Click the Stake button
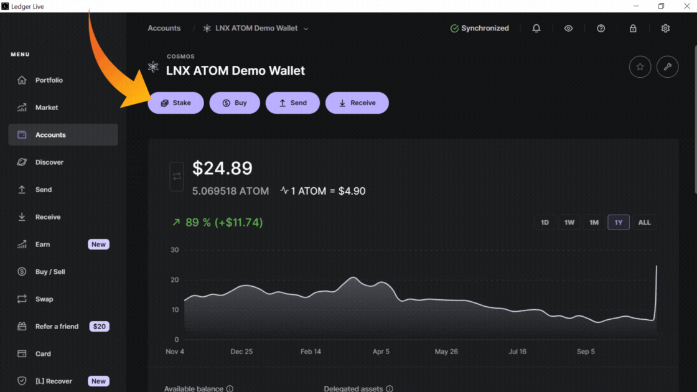Screen dimensions: 697x392 pyautogui.click(x=175, y=103)
